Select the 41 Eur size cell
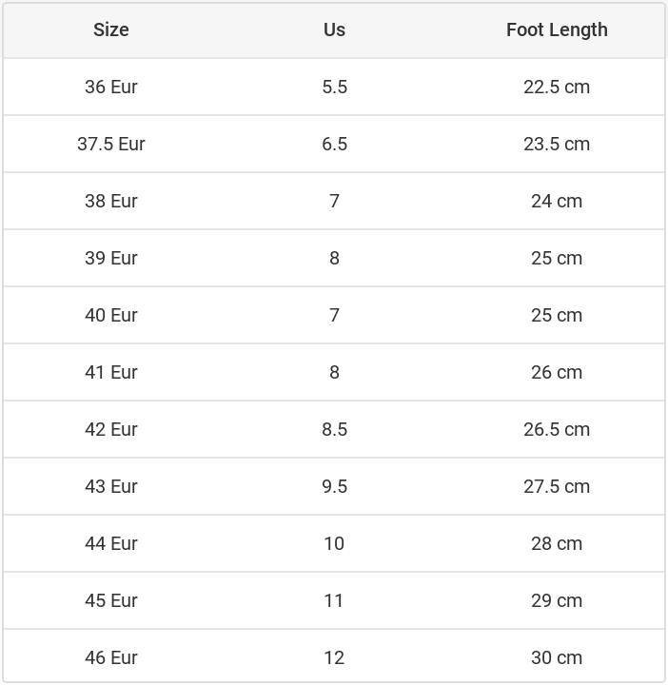Image resolution: width=668 pixels, height=685 pixels. tap(111, 372)
